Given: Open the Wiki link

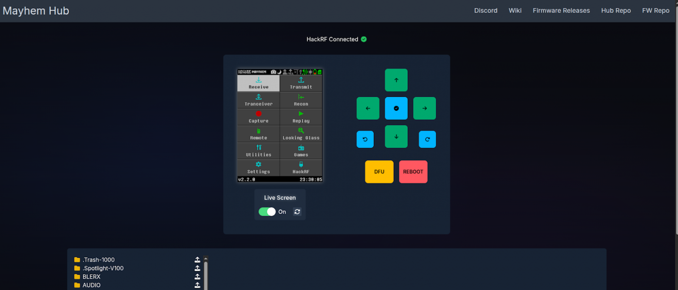Looking at the screenshot, I should coord(515,10).
